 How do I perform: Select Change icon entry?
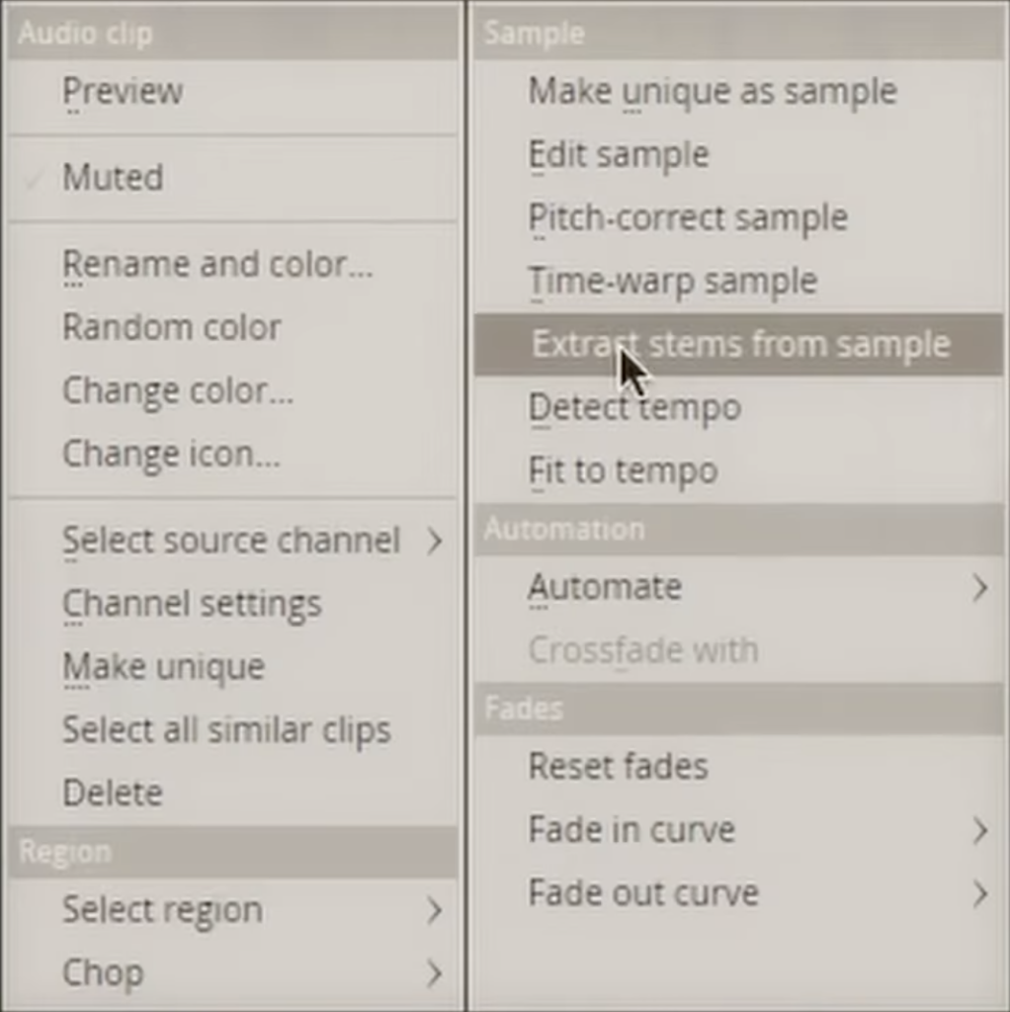click(171, 455)
